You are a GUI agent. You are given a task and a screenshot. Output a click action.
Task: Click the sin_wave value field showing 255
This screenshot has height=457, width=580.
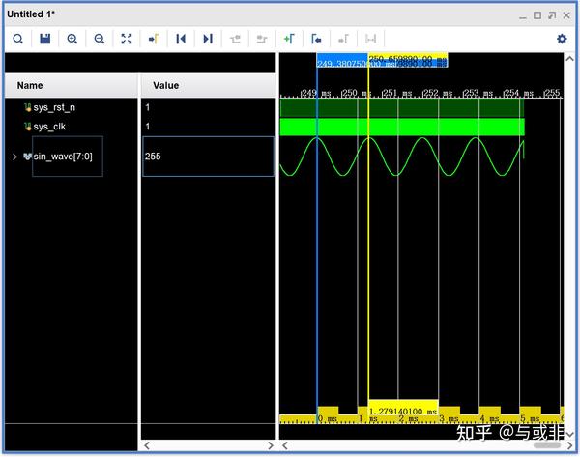pyautogui.click(x=208, y=157)
